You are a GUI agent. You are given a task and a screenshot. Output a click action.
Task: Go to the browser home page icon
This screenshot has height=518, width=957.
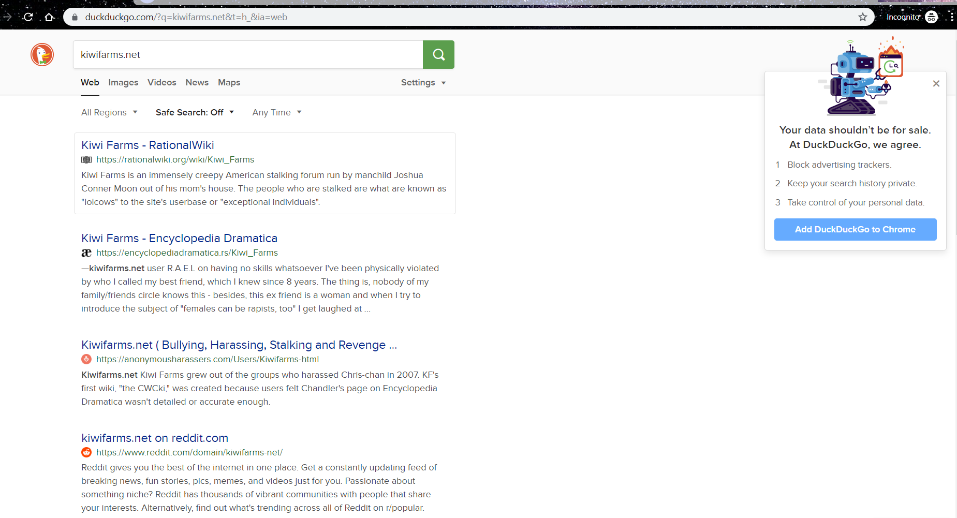click(x=49, y=17)
